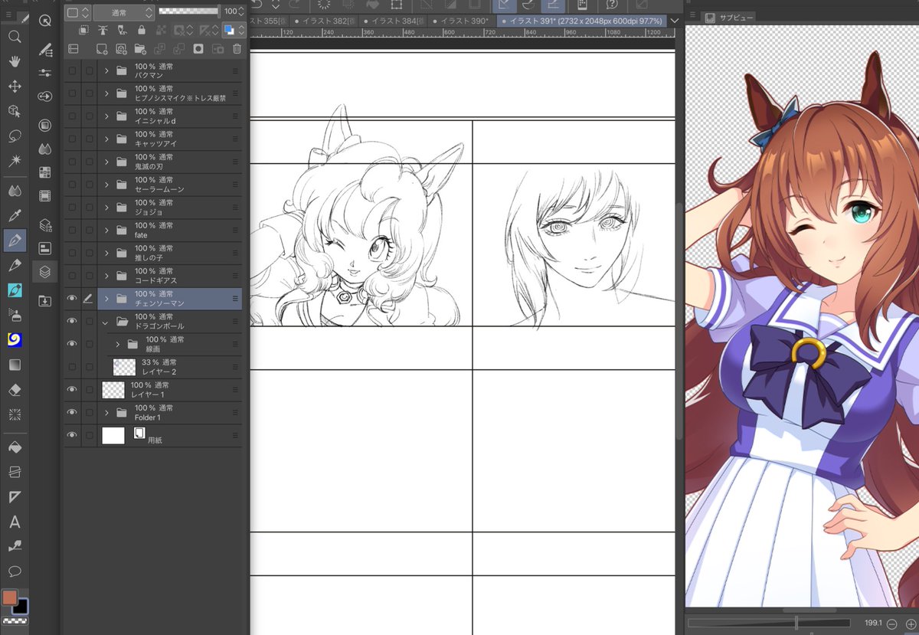This screenshot has height=635, width=919.
Task: Switch to the イラスト 390 tab
Action: (463, 21)
